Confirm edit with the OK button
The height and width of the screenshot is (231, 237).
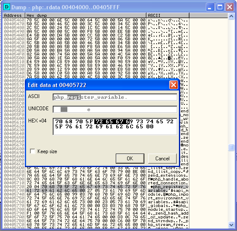pyautogui.click(x=130, y=159)
